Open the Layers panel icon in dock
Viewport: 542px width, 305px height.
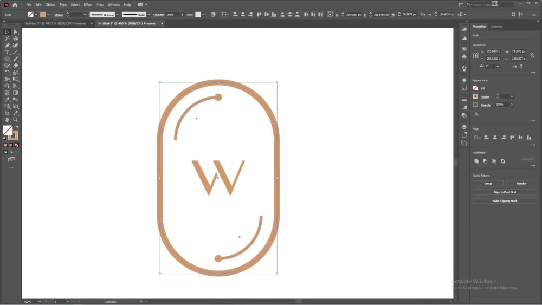pyautogui.click(x=464, y=127)
